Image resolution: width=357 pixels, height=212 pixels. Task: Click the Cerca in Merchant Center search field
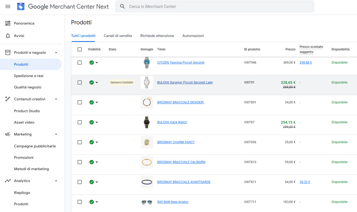tap(215, 6)
